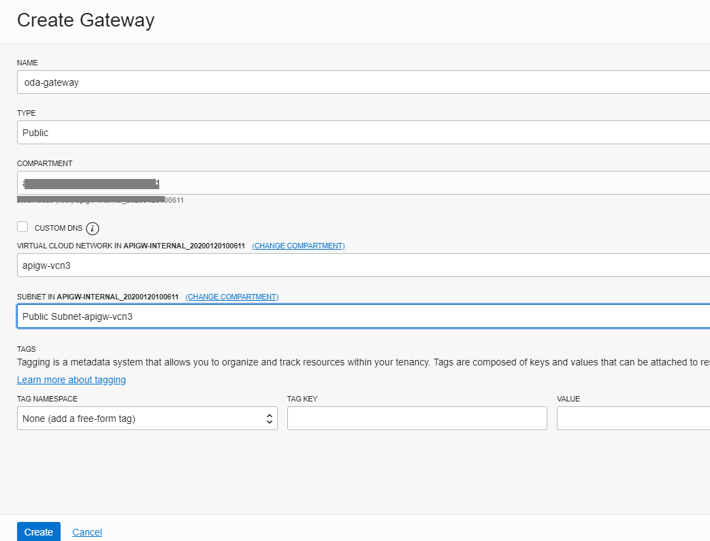Screen dimensions: 710x541
Task: Click the Tag Key input field
Action: pyautogui.click(x=417, y=418)
